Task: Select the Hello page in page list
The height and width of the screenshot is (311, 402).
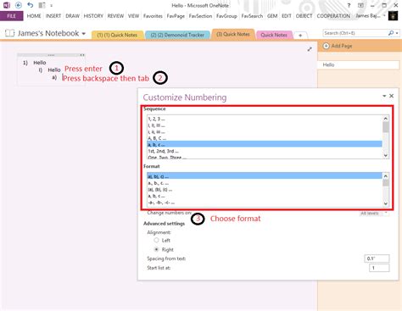Action: coord(358,65)
